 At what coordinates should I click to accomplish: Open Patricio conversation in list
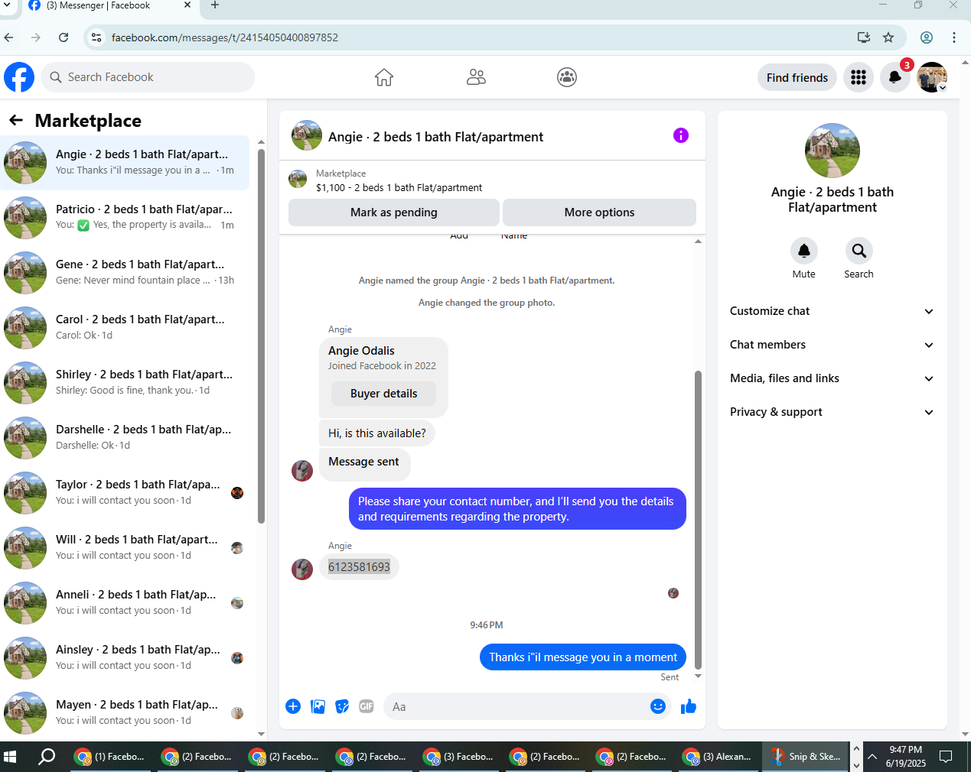125,217
